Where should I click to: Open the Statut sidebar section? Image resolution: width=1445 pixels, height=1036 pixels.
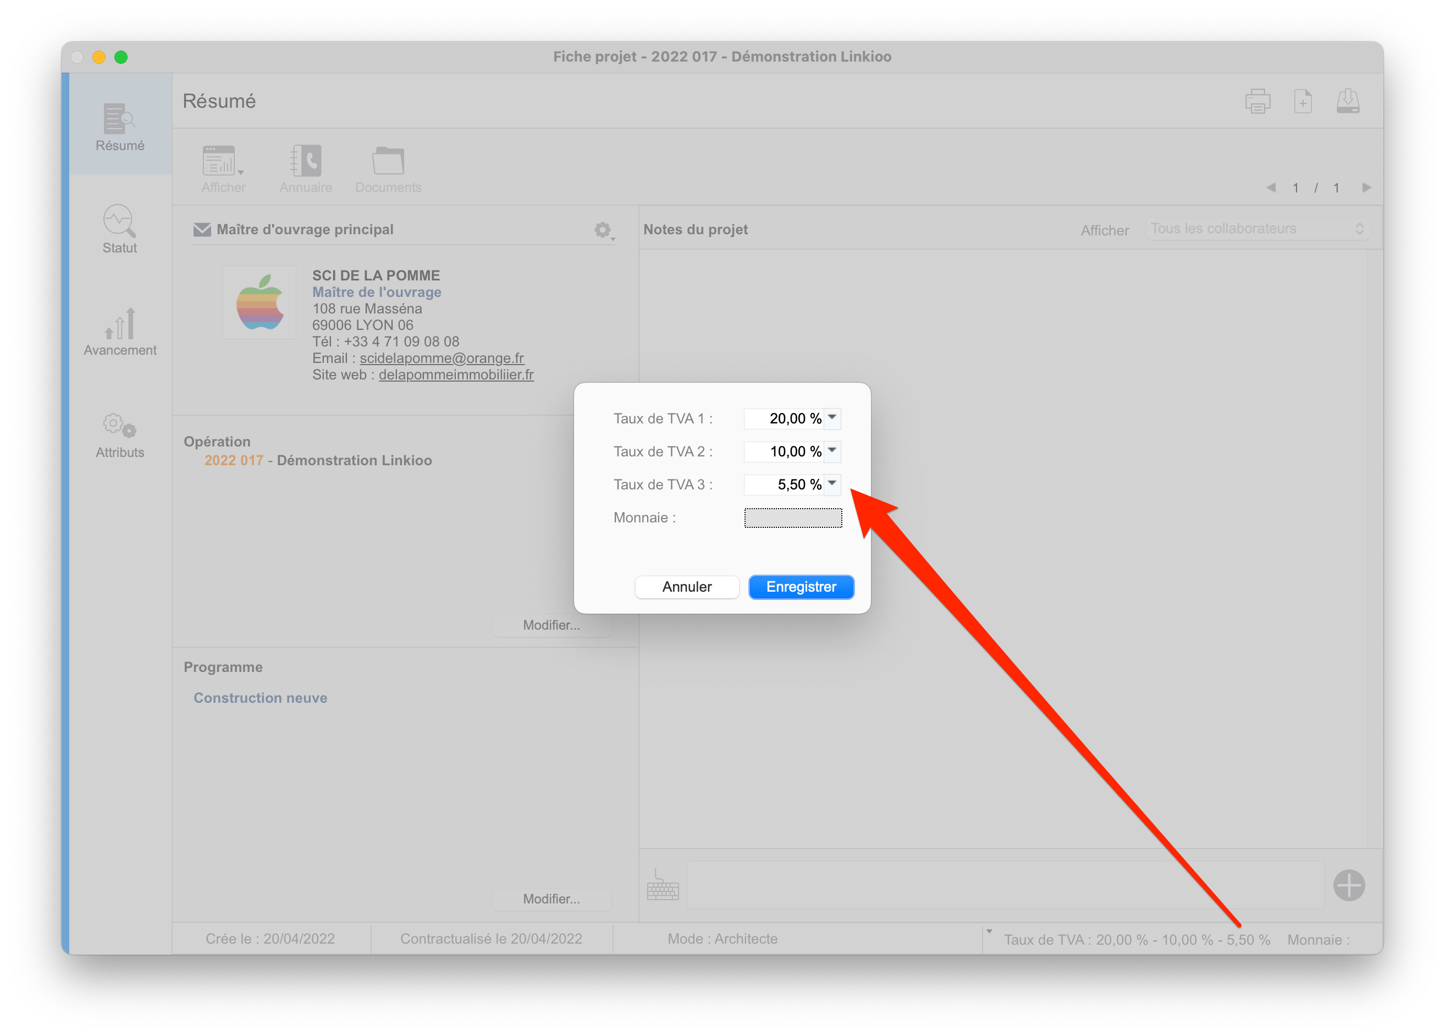point(120,229)
